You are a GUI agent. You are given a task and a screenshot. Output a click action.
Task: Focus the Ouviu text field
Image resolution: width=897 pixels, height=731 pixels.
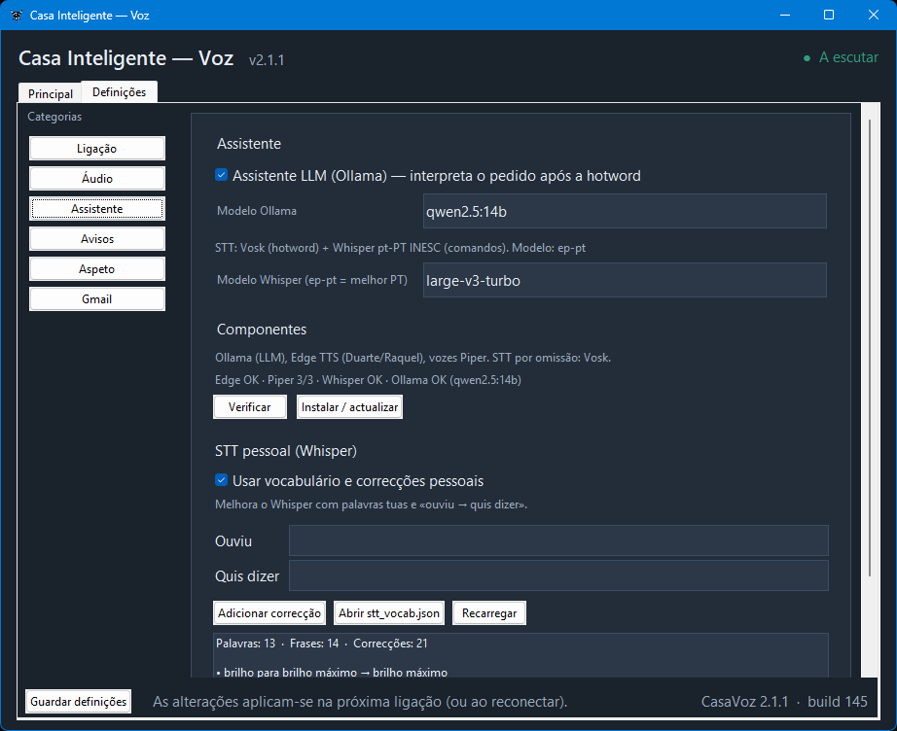[x=558, y=540]
